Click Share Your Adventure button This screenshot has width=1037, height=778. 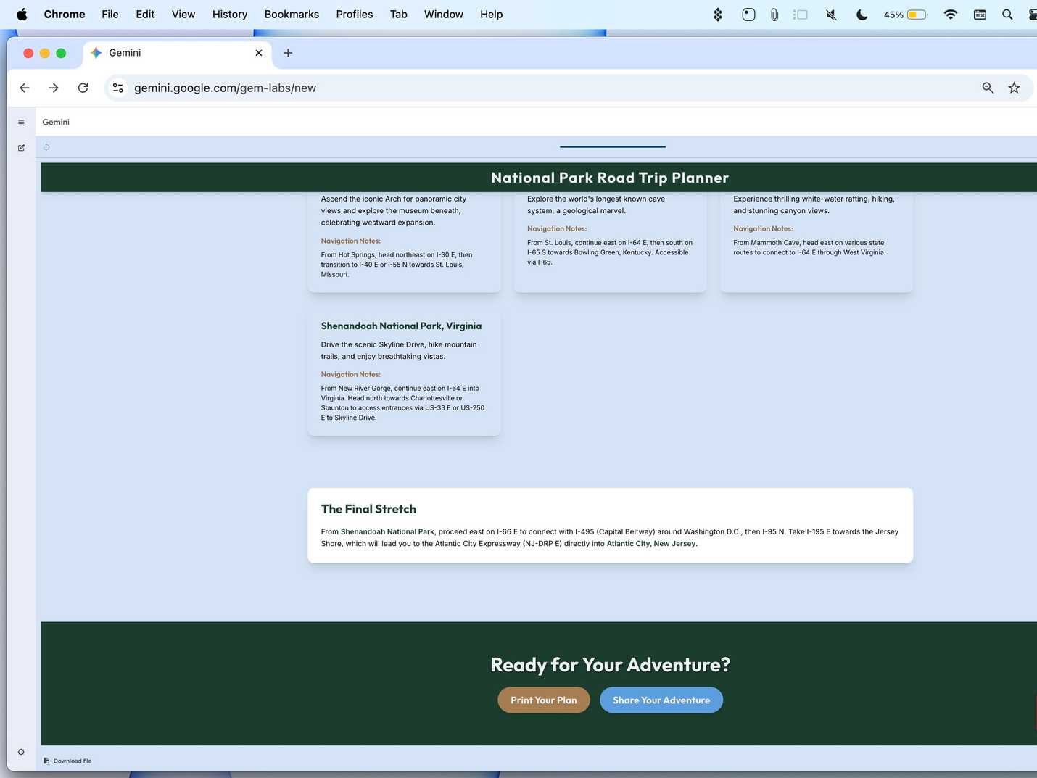(661, 700)
